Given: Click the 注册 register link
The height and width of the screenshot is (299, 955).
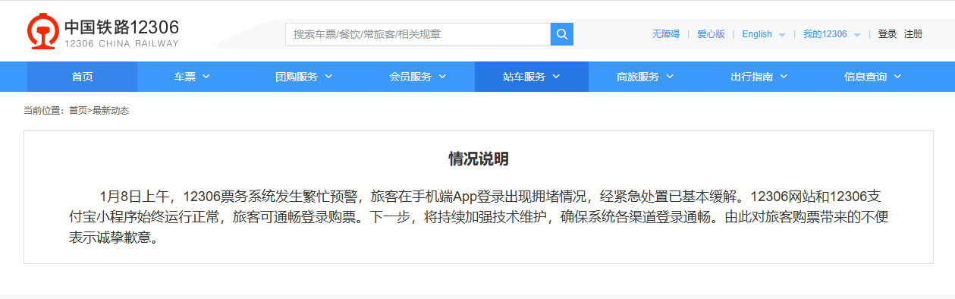Looking at the screenshot, I should [913, 34].
